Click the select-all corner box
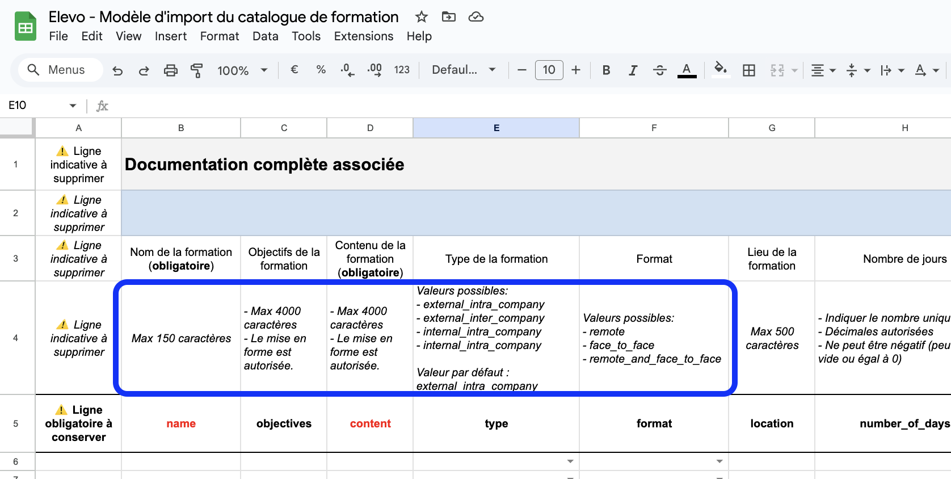The width and height of the screenshot is (951, 479). pos(16,127)
